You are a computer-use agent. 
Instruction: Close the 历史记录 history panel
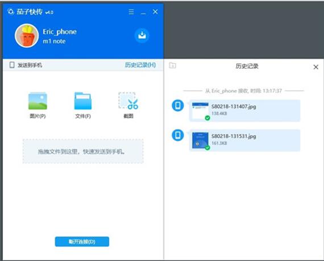(x=315, y=67)
